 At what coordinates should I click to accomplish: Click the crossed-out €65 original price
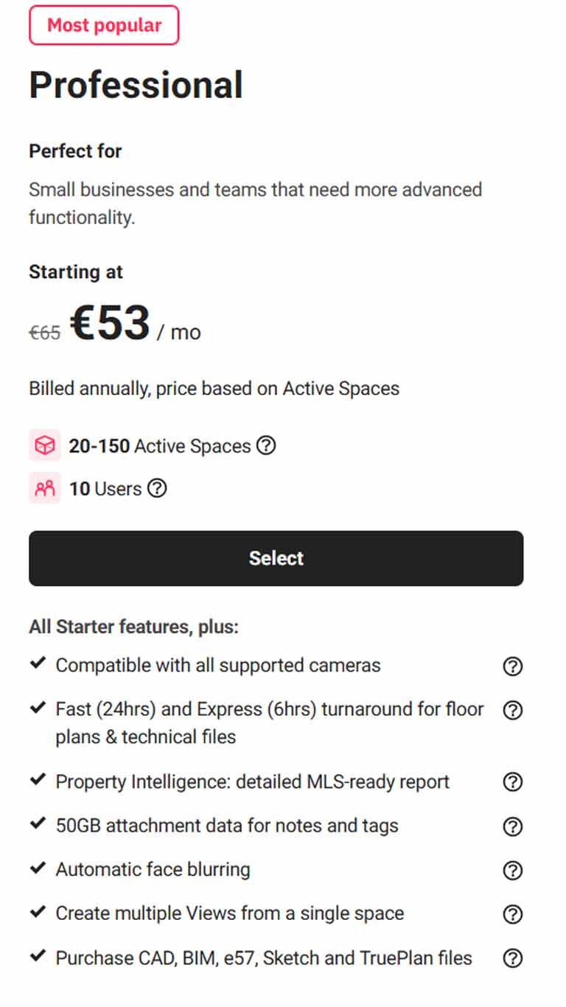pos(44,333)
